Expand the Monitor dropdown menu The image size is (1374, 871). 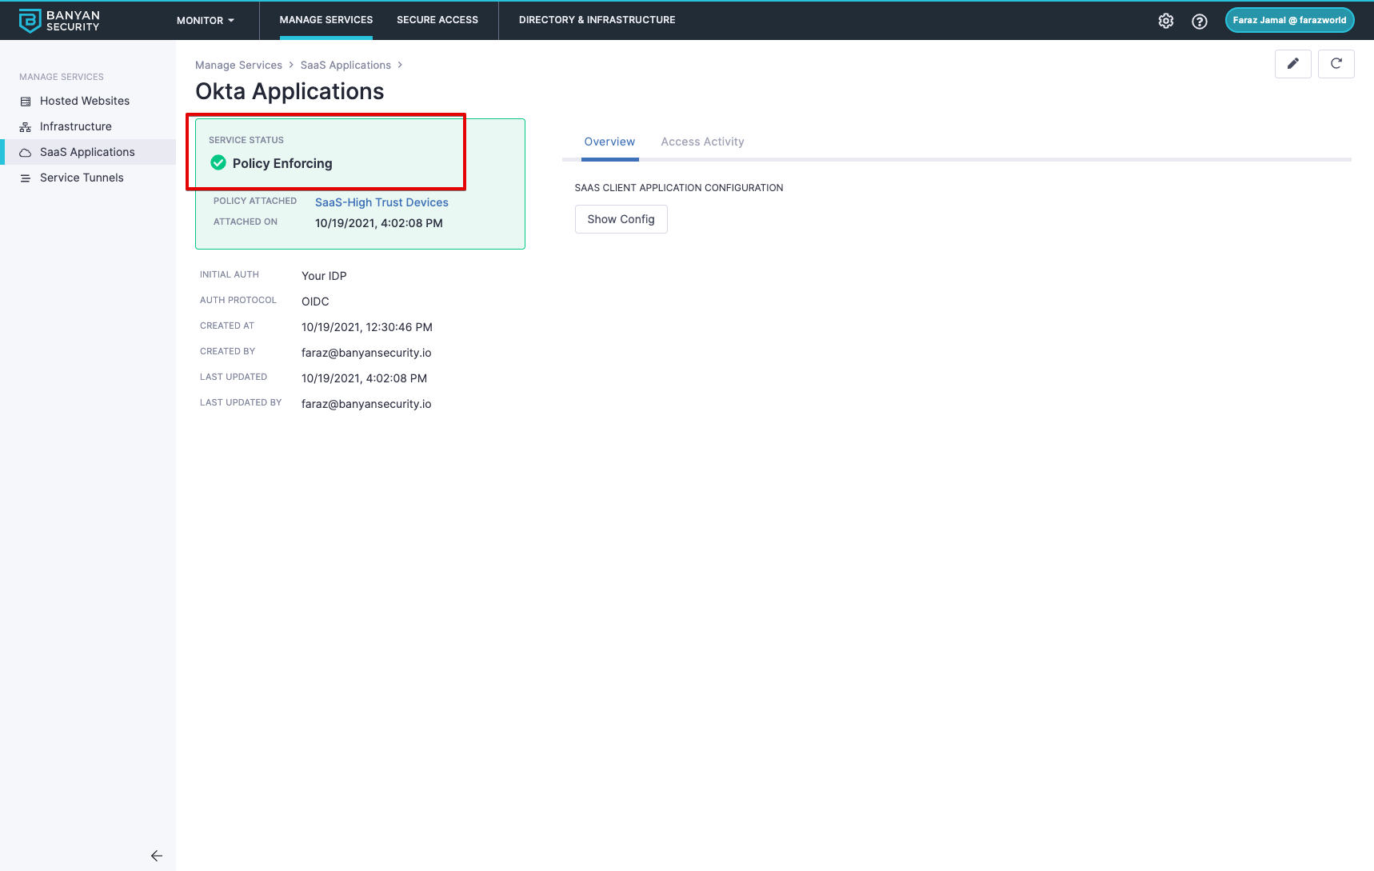[x=206, y=21]
